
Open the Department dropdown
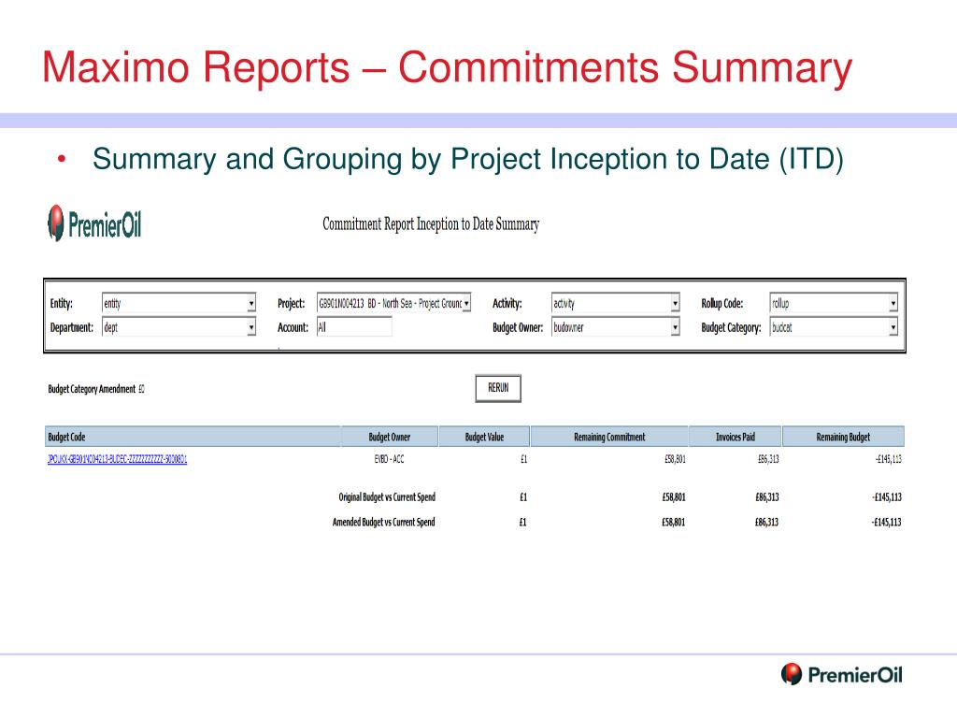tap(179, 327)
